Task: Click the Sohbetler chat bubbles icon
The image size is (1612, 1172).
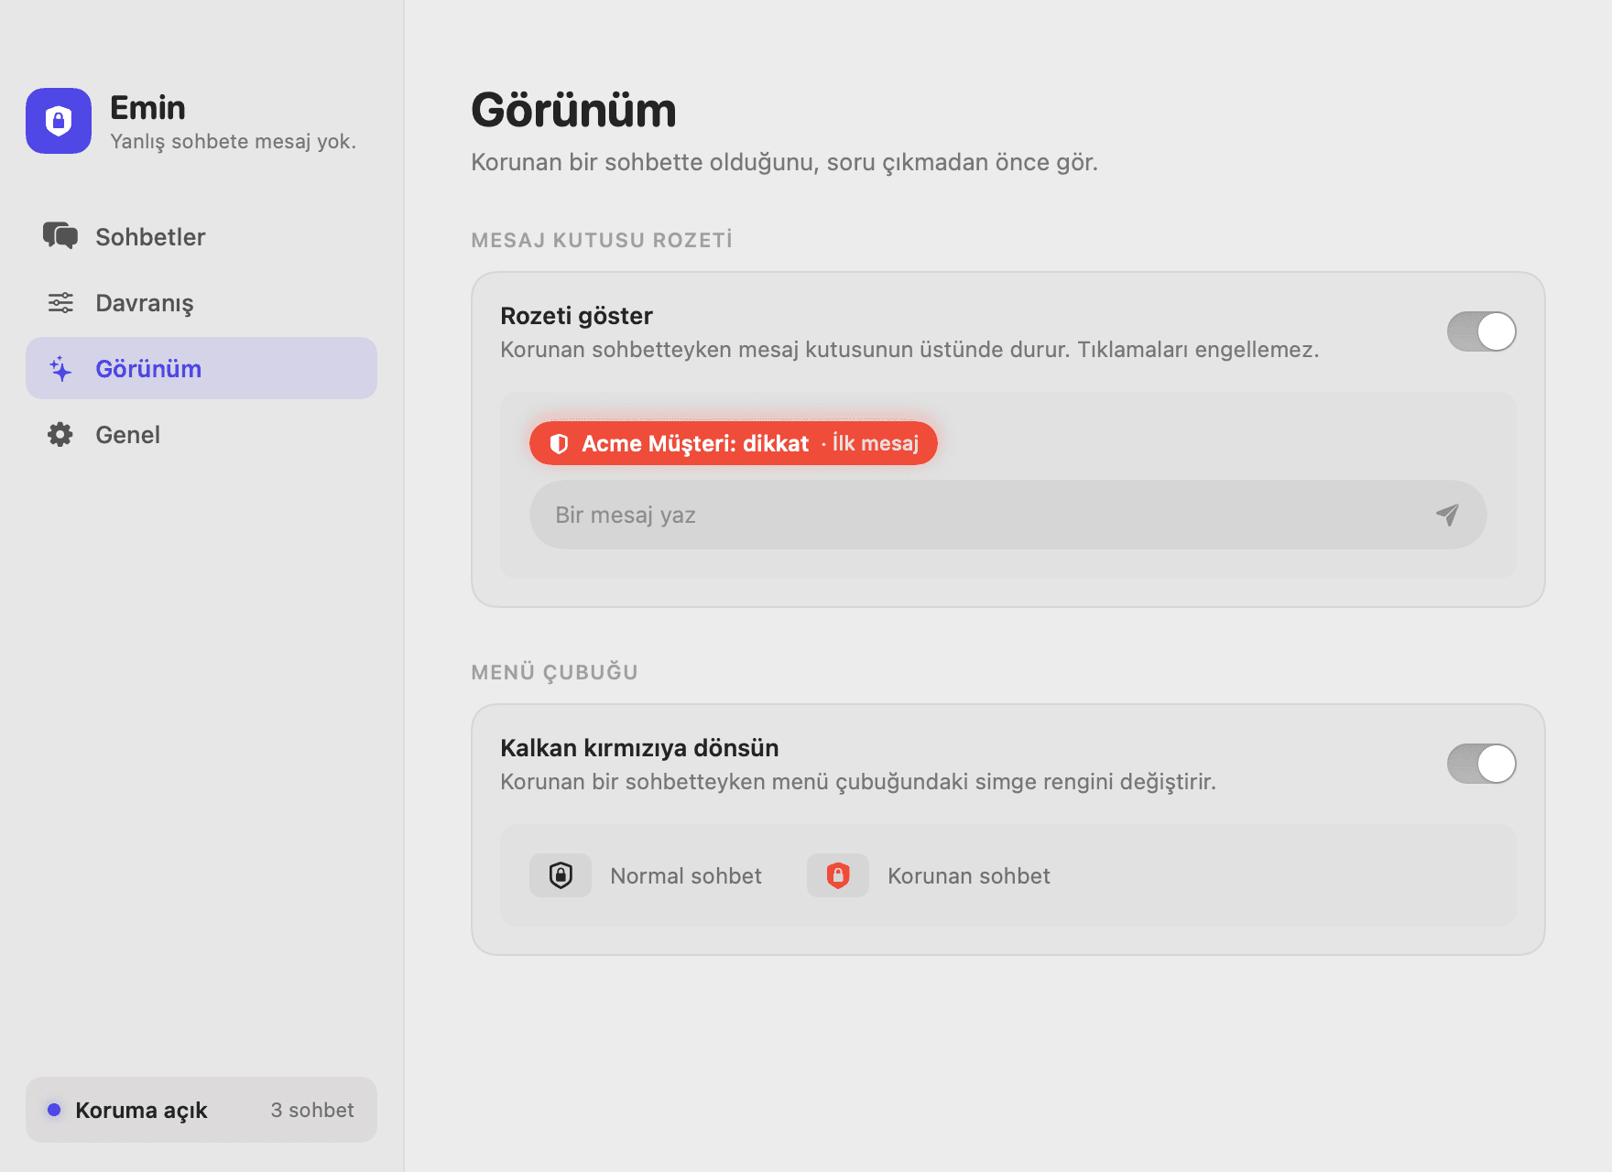Action: pyautogui.click(x=60, y=236)
